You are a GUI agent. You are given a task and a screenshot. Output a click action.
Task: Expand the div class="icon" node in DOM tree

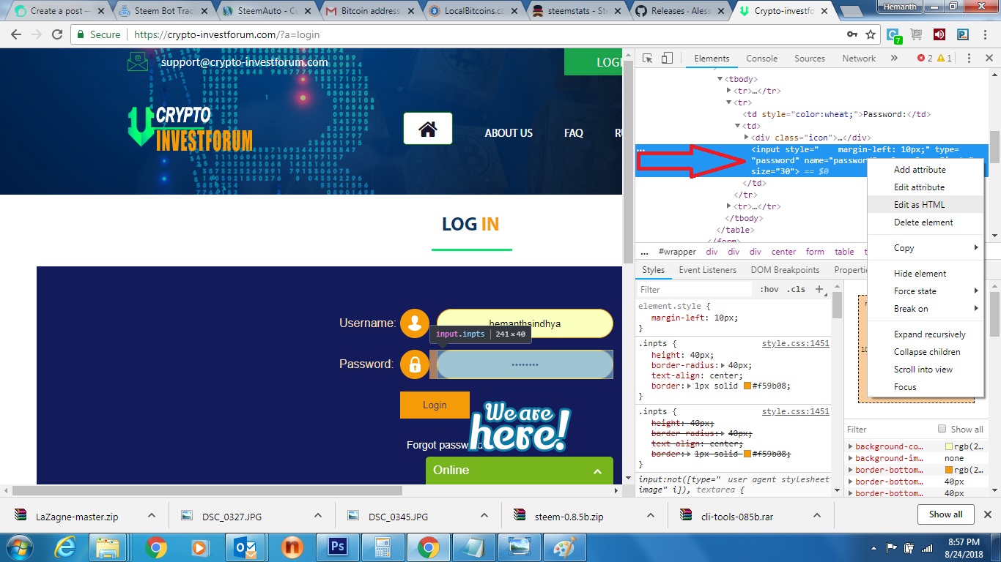(x=747, y=138)
